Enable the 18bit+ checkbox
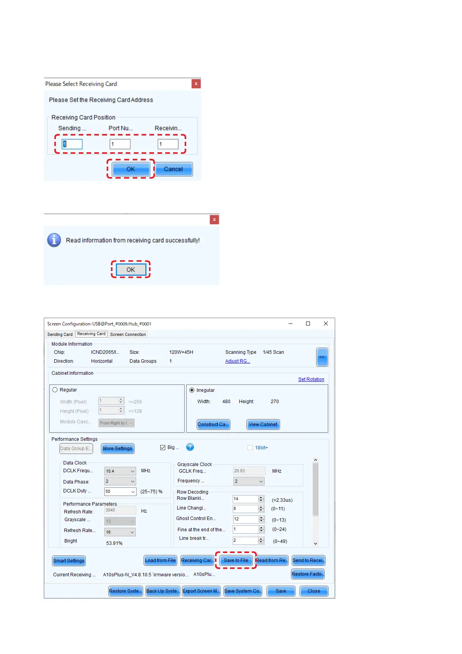This screenshot has height=654, width=462. (250, 448)
